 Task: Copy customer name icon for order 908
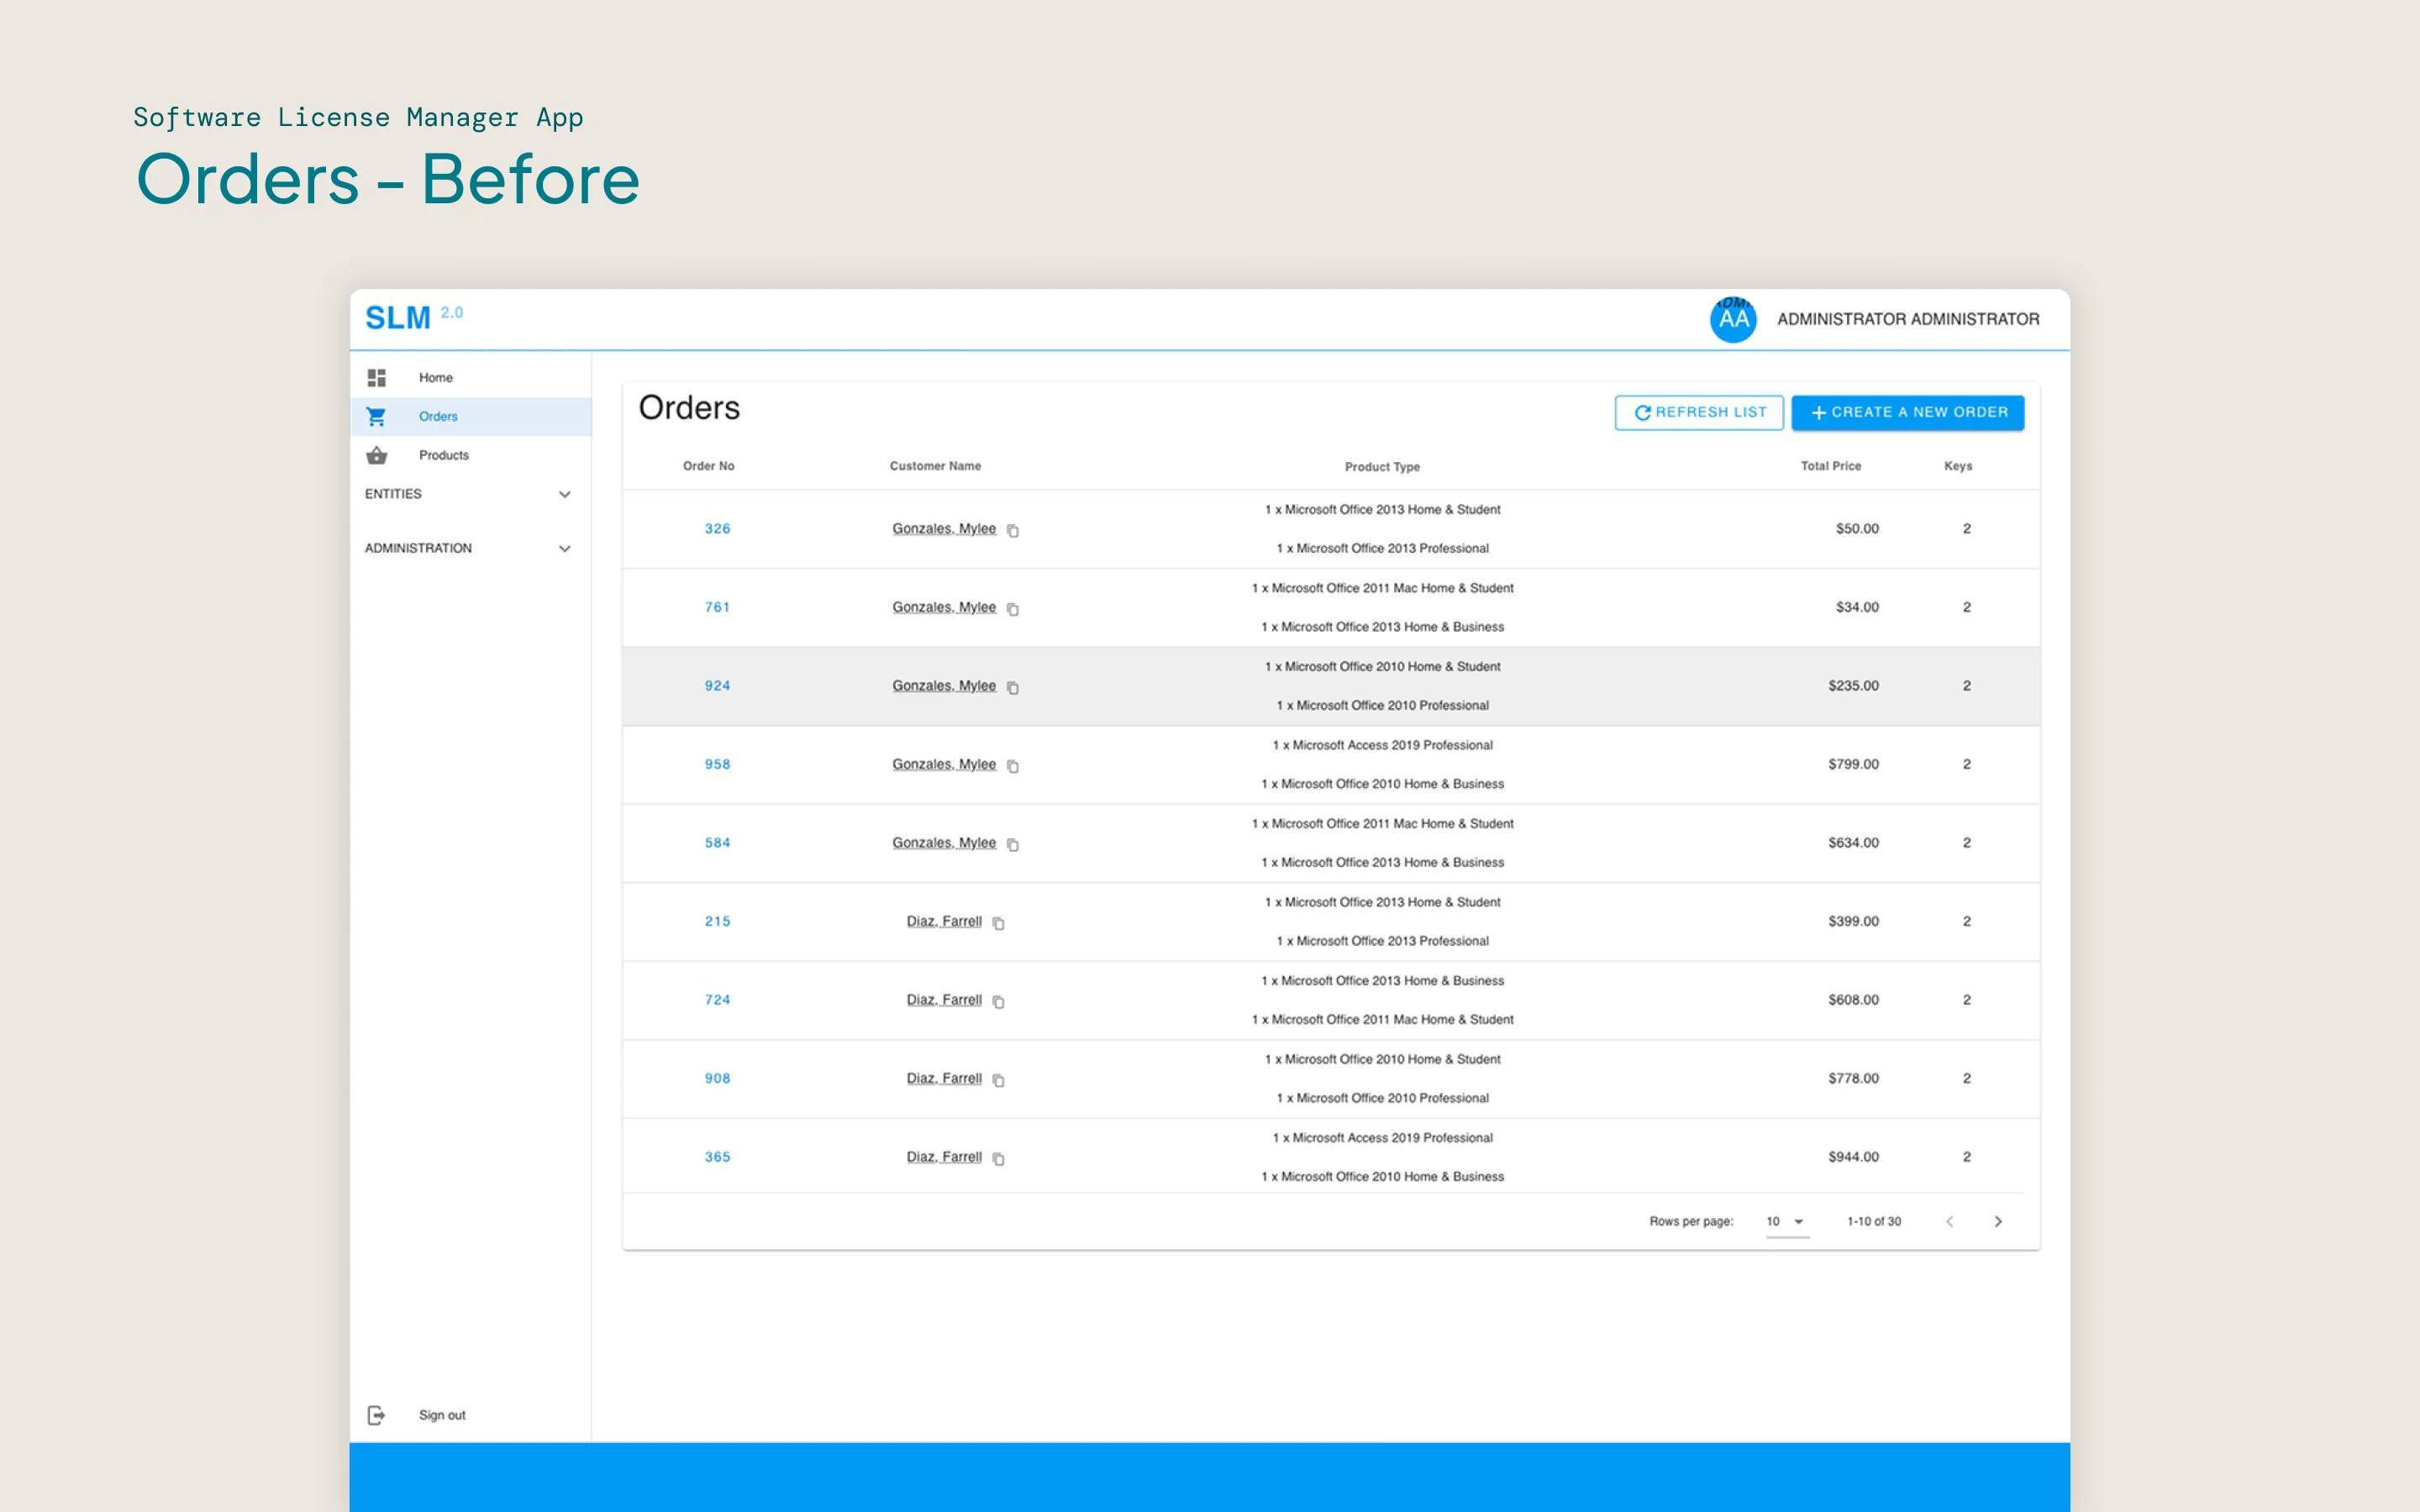[999, 1080]
